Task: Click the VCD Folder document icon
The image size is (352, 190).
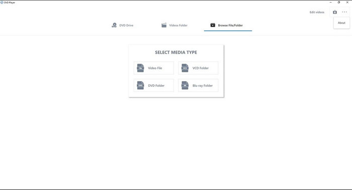Action: (x=185, y=68)
